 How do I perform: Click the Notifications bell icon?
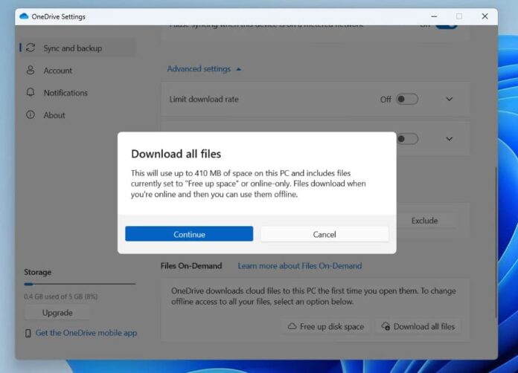[31, 93]
